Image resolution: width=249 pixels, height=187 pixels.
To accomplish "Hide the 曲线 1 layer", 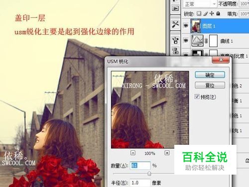I will pos(186,40).
